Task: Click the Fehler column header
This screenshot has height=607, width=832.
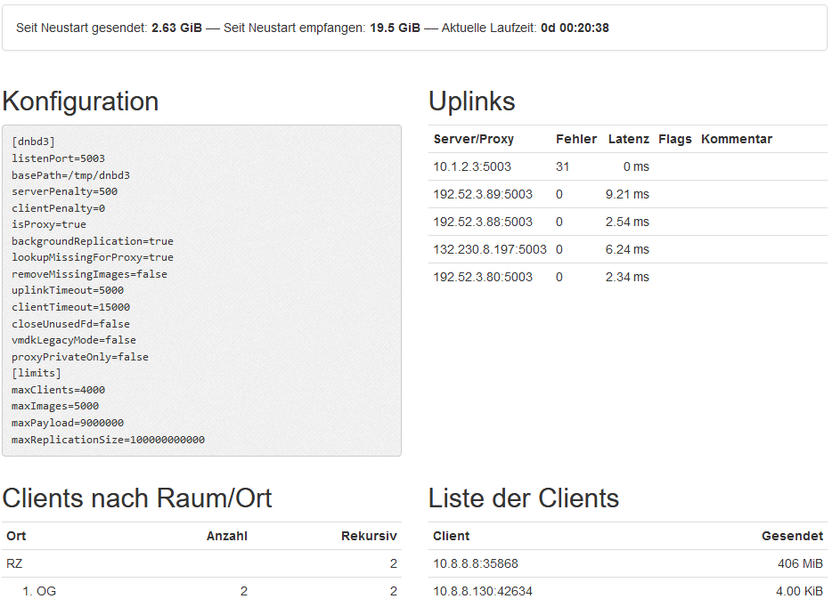Action: coord(575,139)
